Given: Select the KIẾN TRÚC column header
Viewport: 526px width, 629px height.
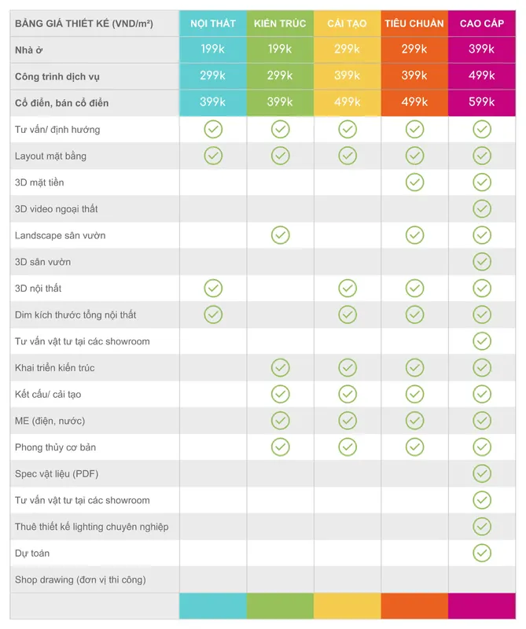Looking at the screenshot, I should click(x=280, y=24).
